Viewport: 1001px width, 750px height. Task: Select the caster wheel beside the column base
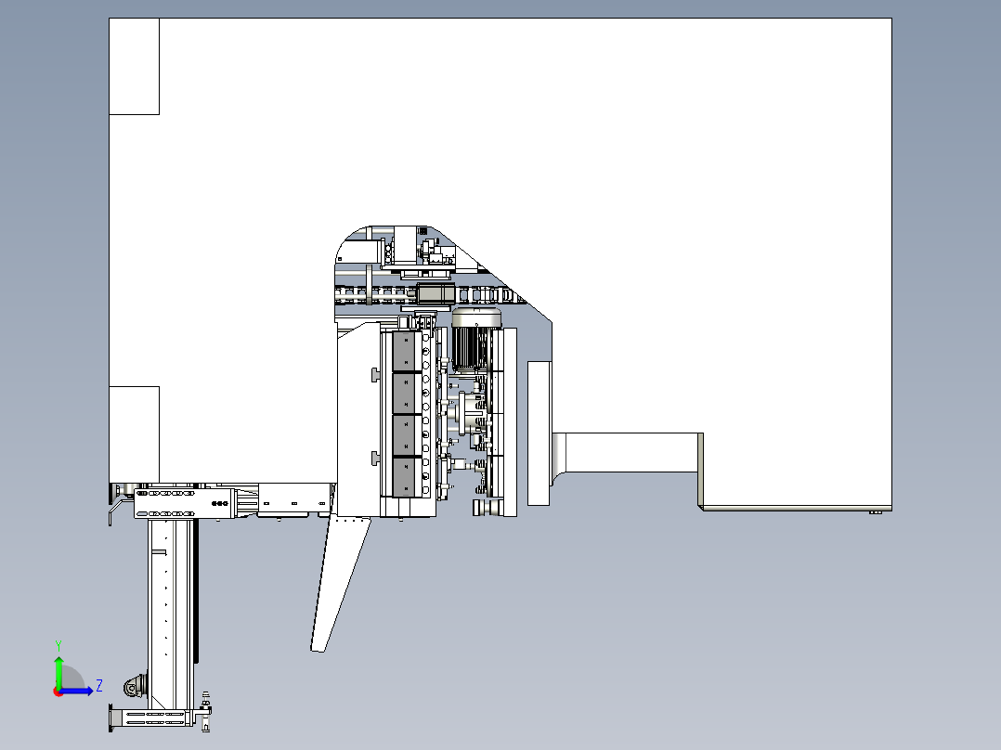134,686
